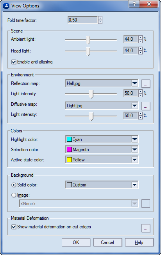Screen dimensions: 161x255
Task: Increase Fold time factor with up arrow
Action: pyautogui.click(x=100, y=18)
